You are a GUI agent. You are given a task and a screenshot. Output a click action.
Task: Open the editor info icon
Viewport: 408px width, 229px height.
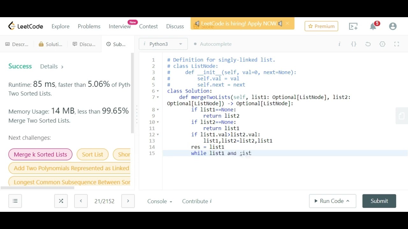point(339,44)
